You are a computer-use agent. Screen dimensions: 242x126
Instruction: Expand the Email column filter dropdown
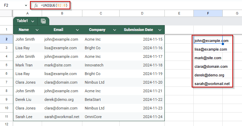point(77,30)
